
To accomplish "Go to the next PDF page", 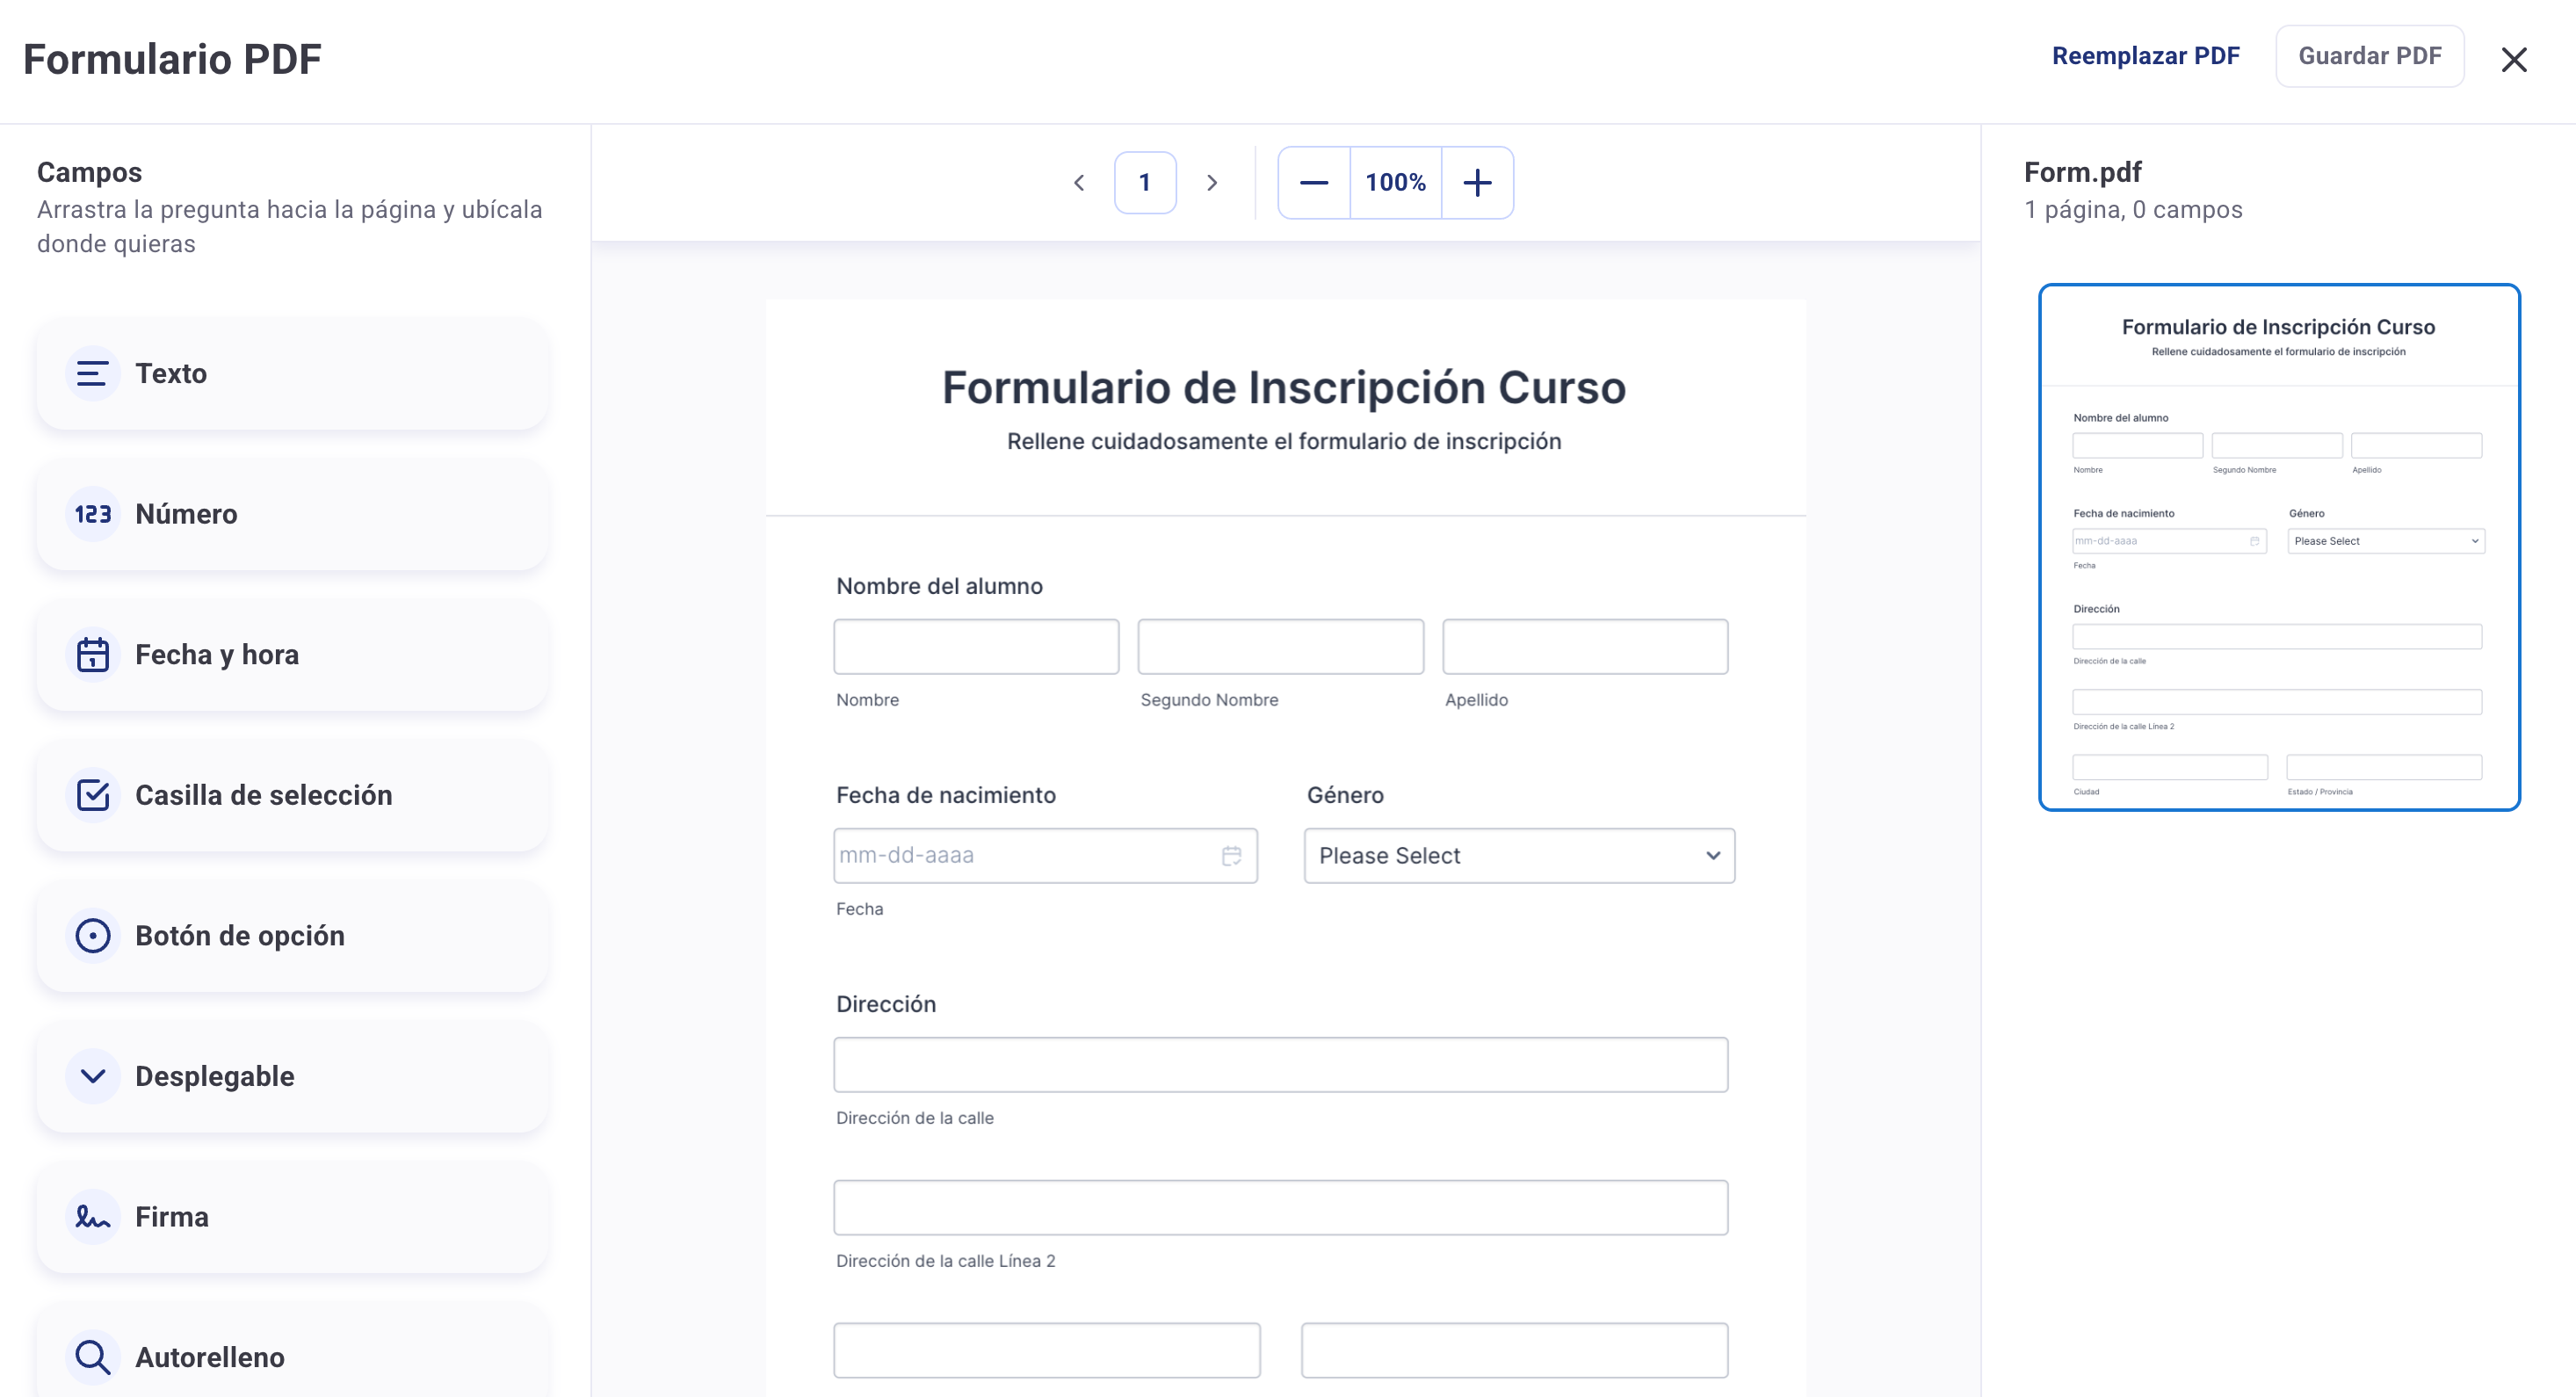I will (x=1212, y=183).
